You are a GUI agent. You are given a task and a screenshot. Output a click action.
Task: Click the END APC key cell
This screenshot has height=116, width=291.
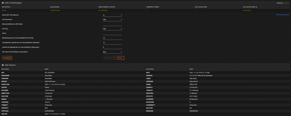(x=4, y=114)
